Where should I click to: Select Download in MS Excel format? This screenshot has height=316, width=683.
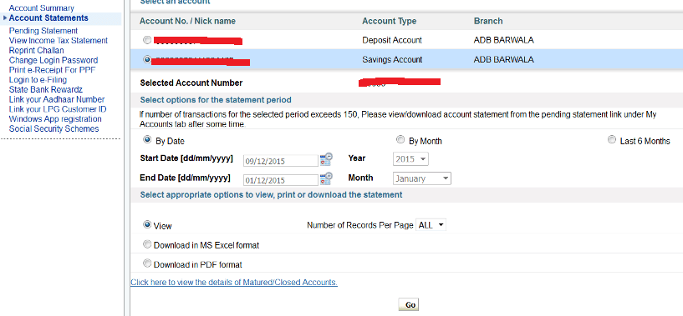147,244
